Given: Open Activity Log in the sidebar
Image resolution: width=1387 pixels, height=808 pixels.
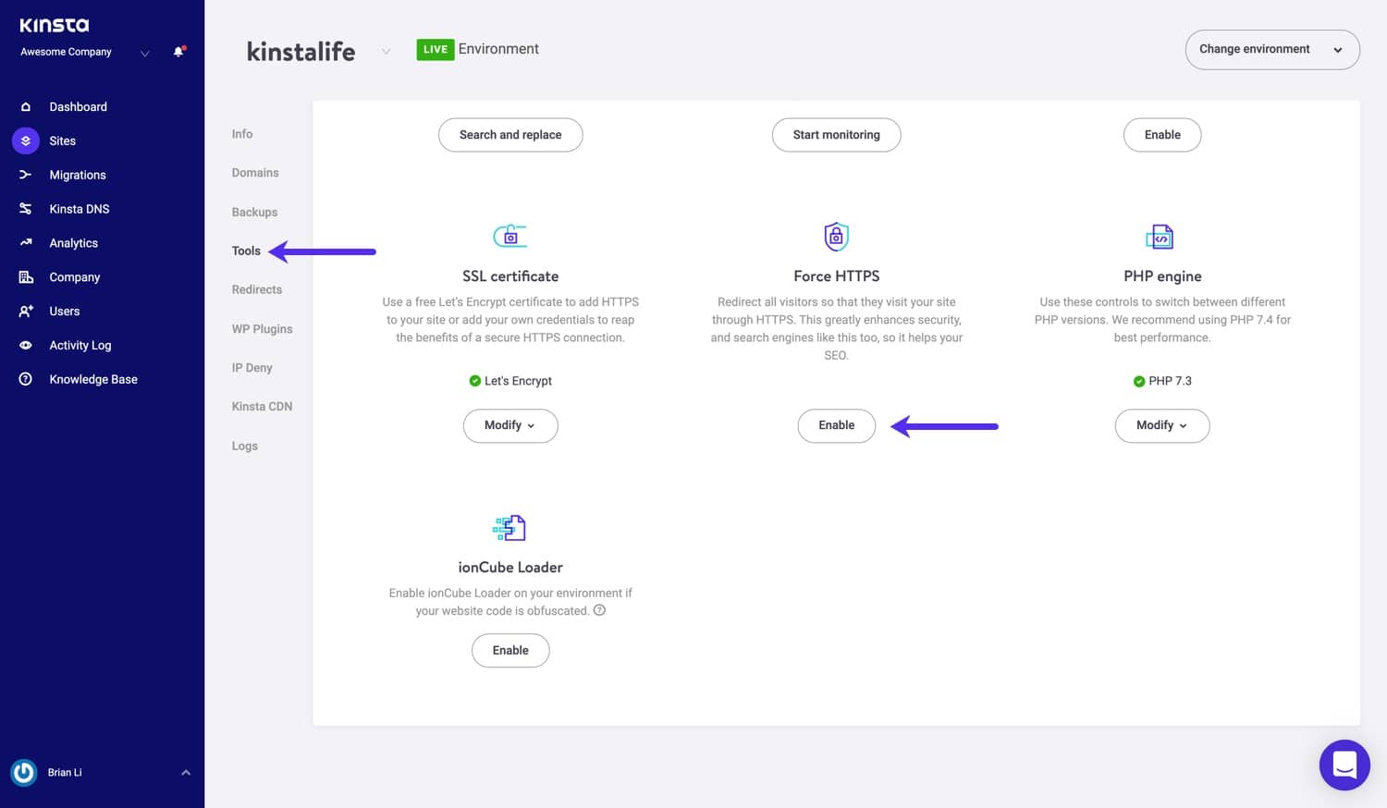Looking at the screenshot, I should tap(80, 346).
